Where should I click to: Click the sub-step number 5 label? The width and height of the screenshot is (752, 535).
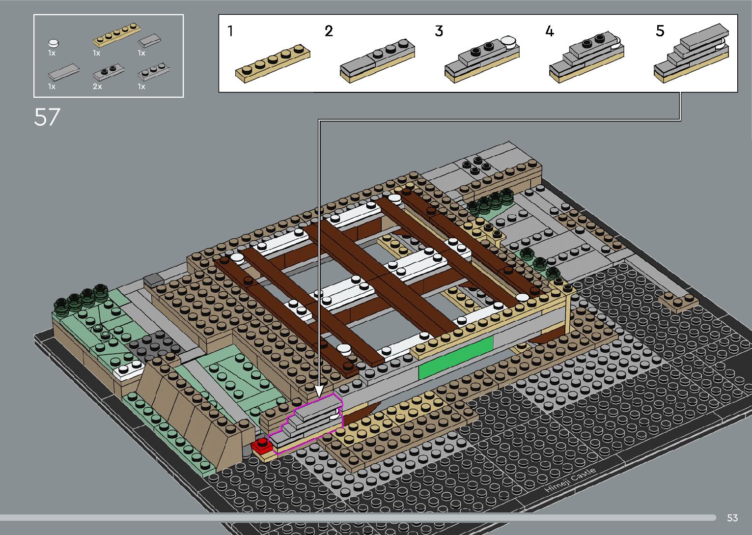(660, 31)
